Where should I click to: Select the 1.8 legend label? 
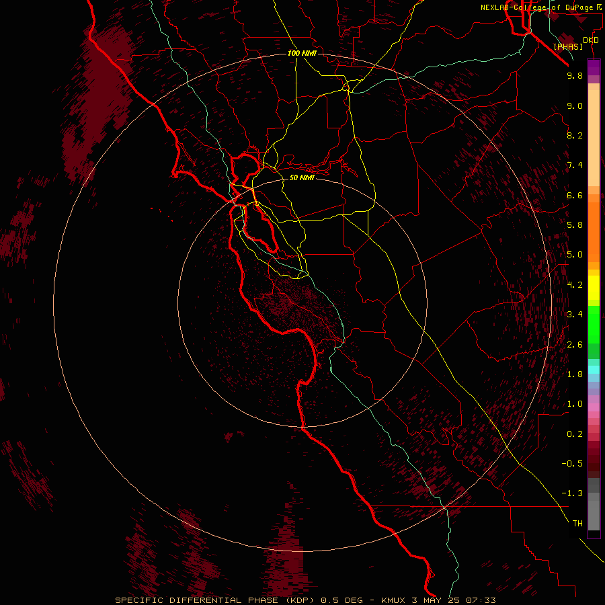575,374
